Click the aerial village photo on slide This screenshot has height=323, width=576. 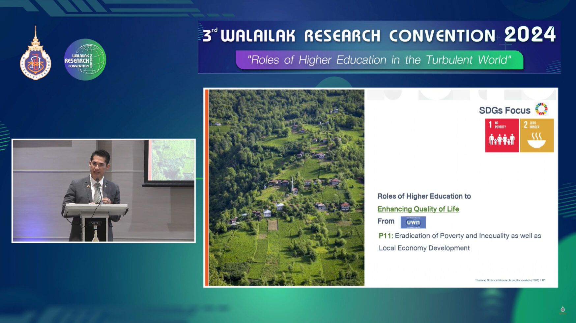point(286,187)
